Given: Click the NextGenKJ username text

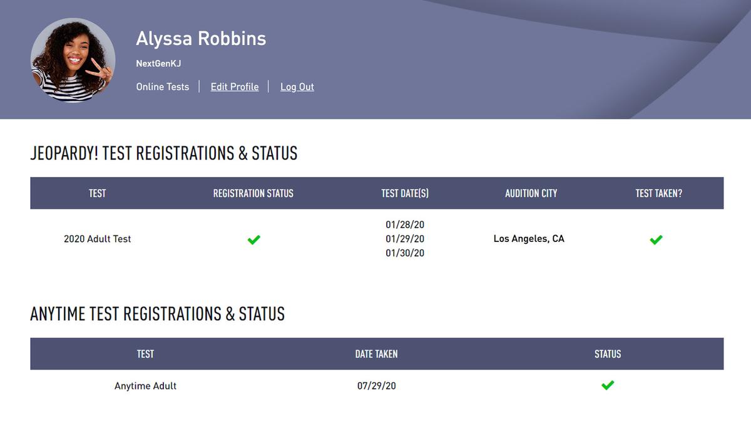Looking at the screenshot, I should click(x=158, y=64).
